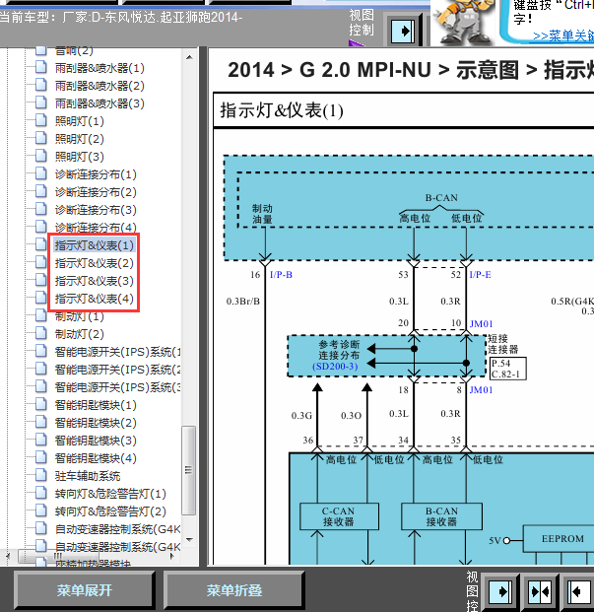Open 指示灯&仪表(4) diagram
This screenshot has width=594, height=612.
(x=94, y=299)
